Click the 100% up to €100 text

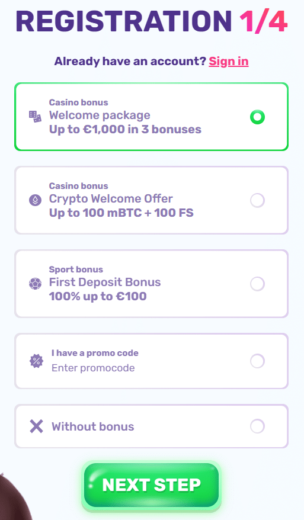click(x=98, y=296)
